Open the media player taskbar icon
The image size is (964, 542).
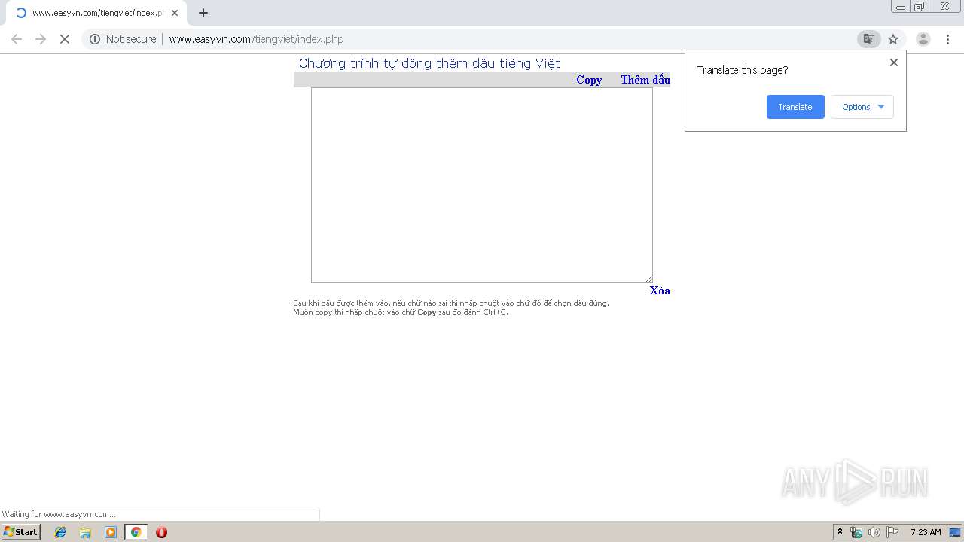click(111, 532)
